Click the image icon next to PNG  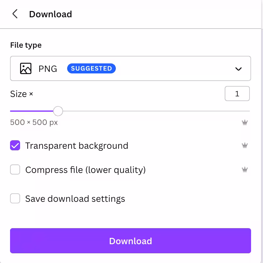[x=26, y=68]
